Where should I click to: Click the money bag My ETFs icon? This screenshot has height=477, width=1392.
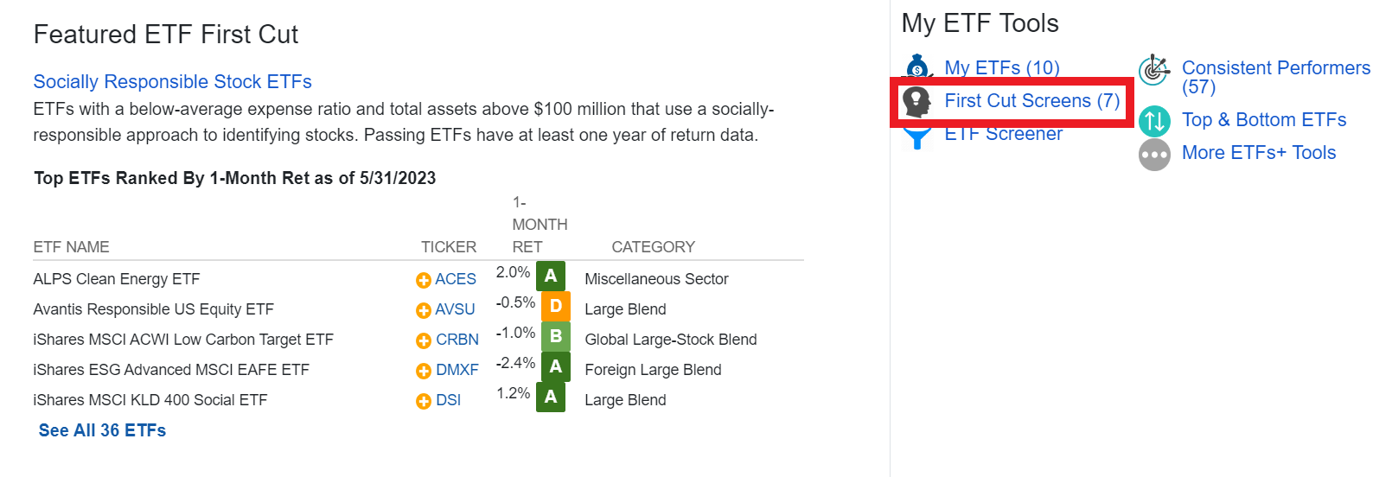tap(916, 67)
